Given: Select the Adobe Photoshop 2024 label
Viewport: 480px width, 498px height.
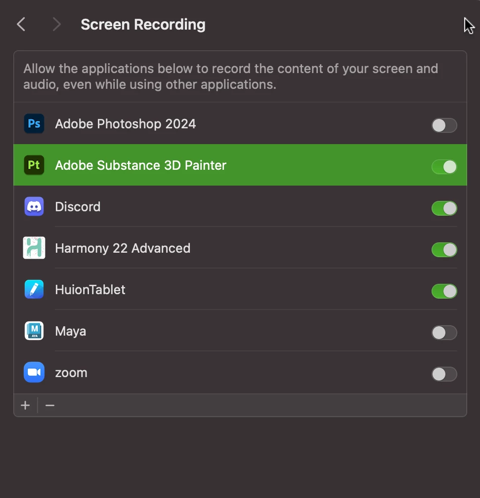Looking at the screenshot, I should tap(126, 124).
